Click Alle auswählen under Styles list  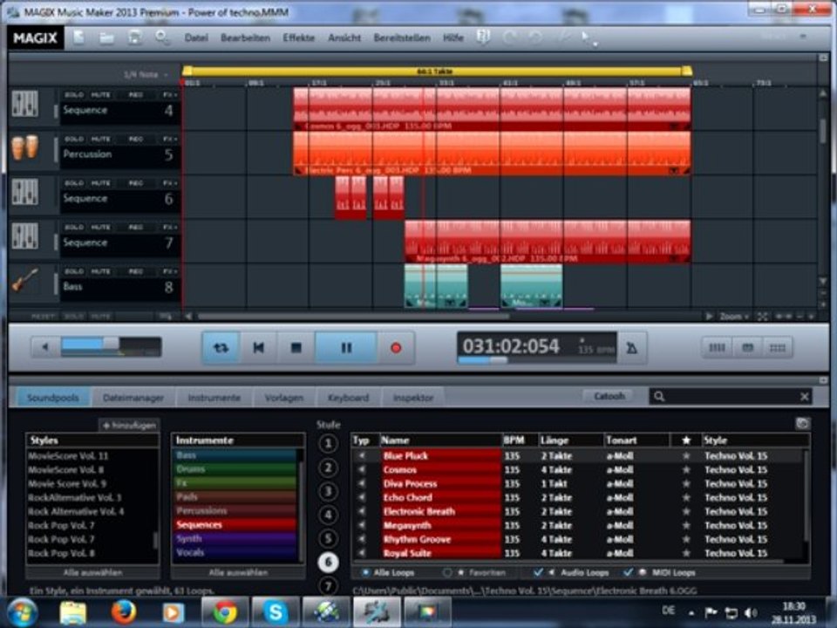coord(93,572)
